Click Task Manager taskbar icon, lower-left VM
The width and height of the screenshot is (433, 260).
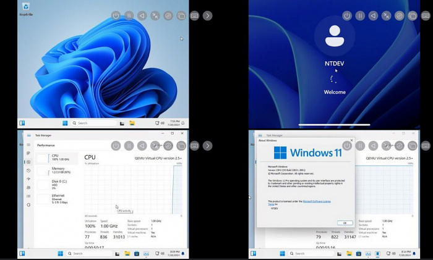click(x=146, y=253)
